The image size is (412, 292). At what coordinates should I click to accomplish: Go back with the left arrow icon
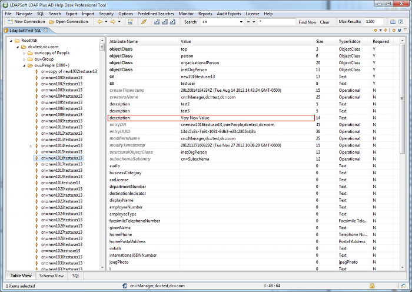click(x=100, y=22)
